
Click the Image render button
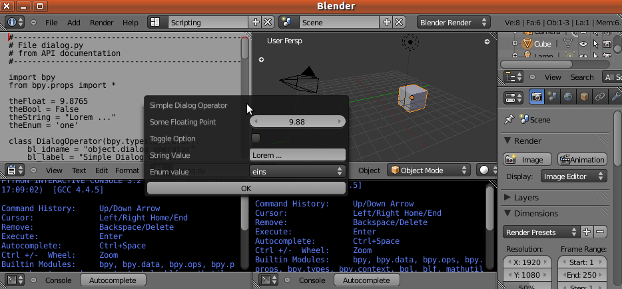(527, 160)
